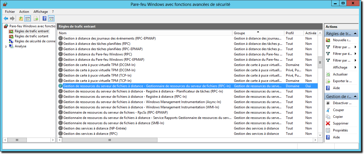Click the Copier icon
Screen dimensions: 364x154
[328, 117]
